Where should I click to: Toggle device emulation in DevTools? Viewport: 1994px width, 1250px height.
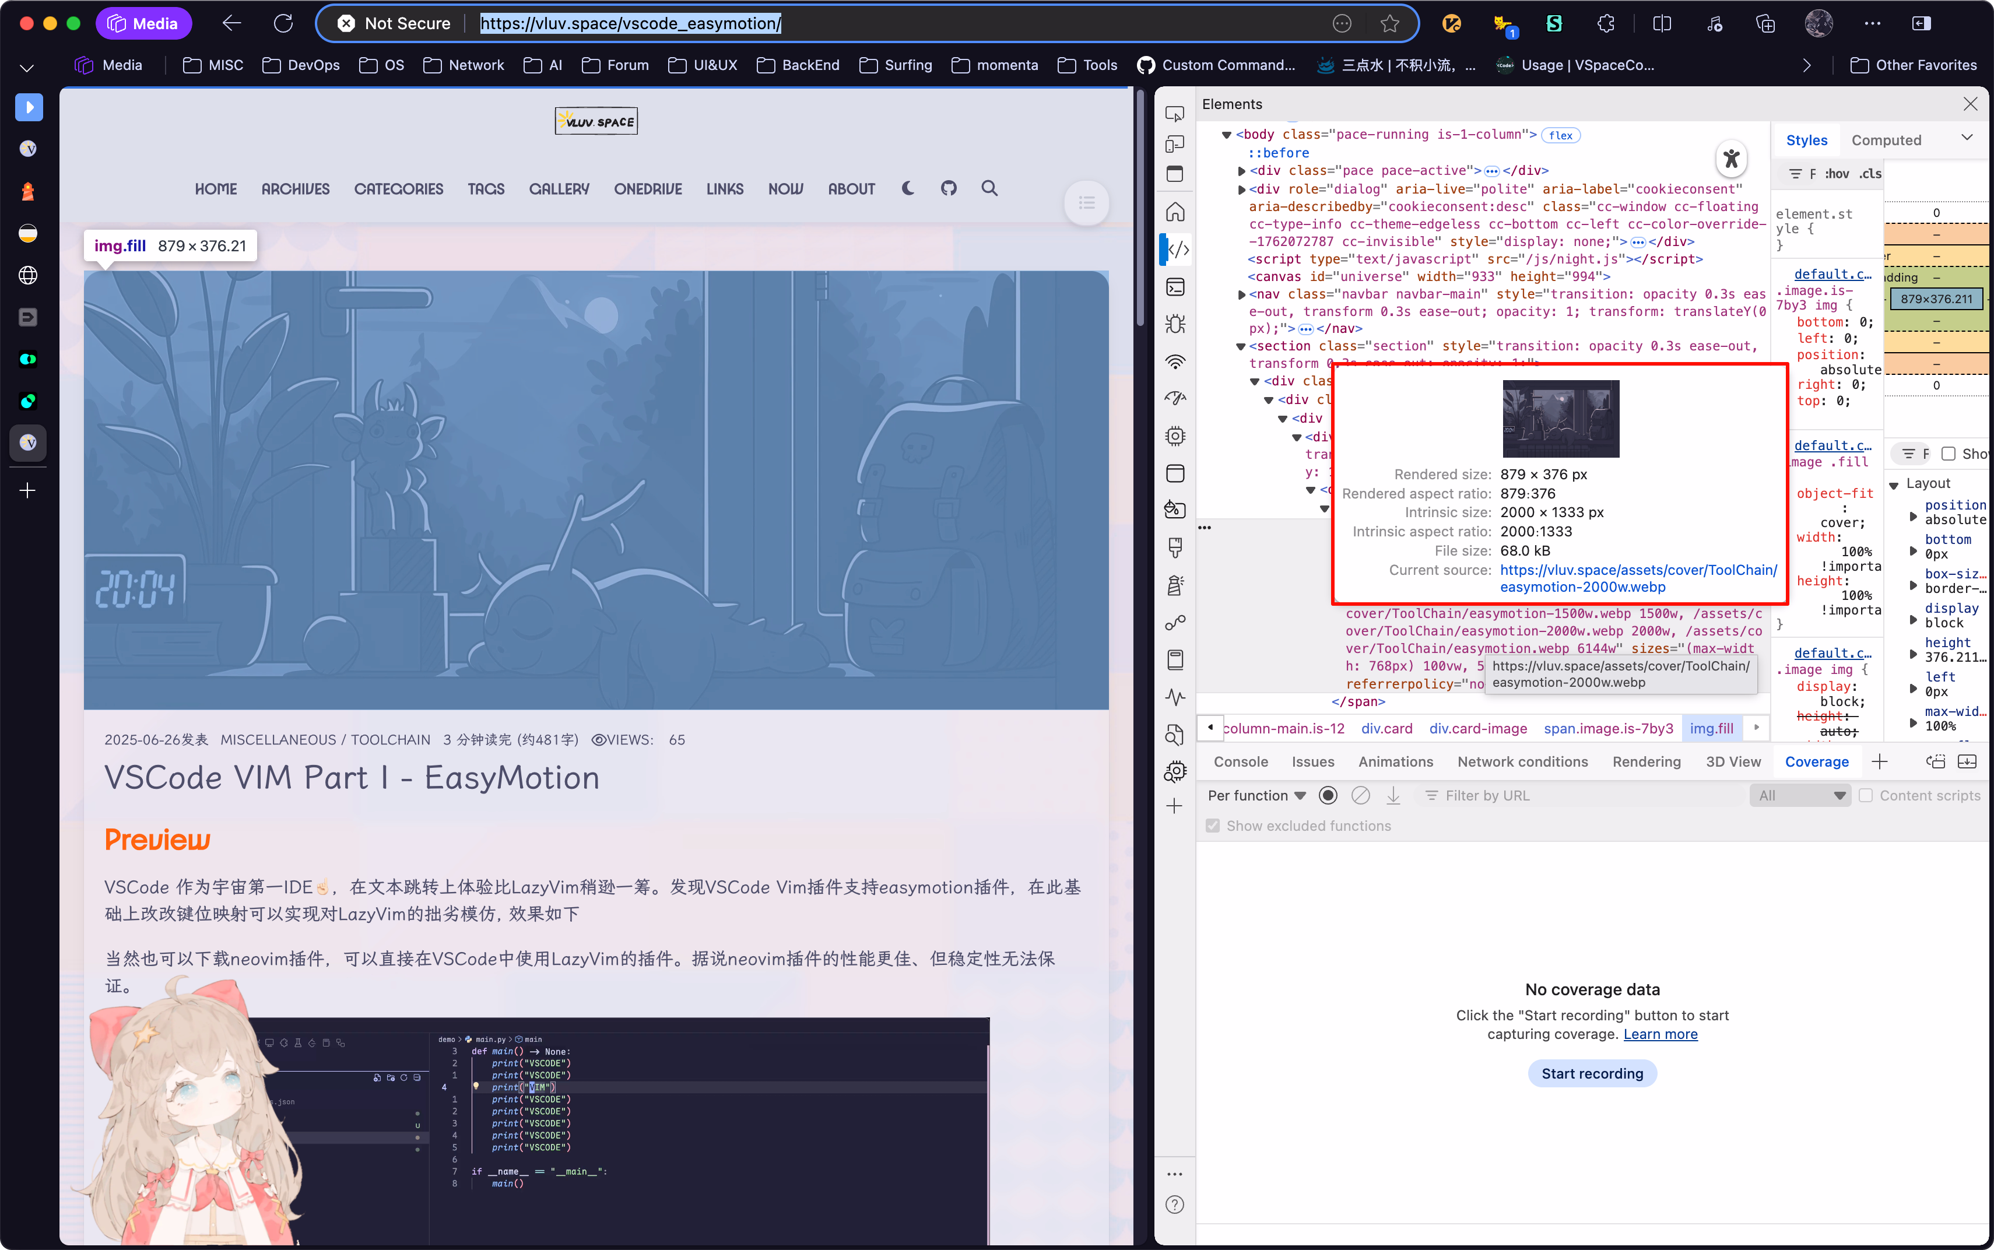click(1175, 144)
